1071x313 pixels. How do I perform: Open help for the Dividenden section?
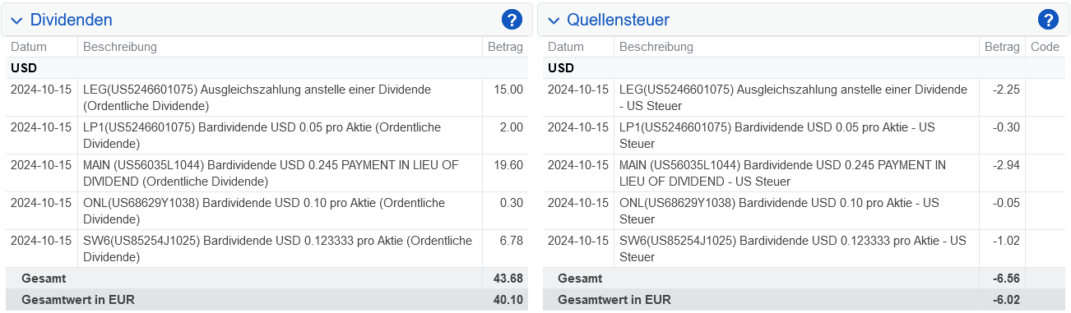click(512, 20)
